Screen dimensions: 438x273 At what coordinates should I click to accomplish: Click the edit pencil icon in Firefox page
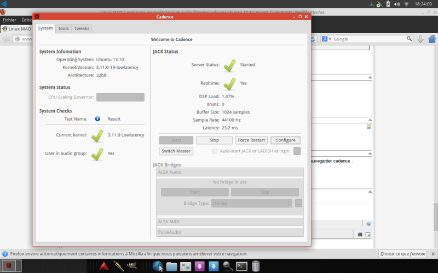pyautogui.click(x=368, y=127)
